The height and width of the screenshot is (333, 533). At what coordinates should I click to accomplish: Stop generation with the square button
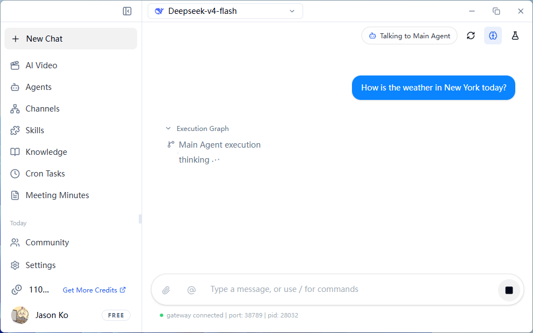click(509, 290)
